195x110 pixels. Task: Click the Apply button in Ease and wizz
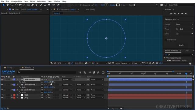pos(181,45)
